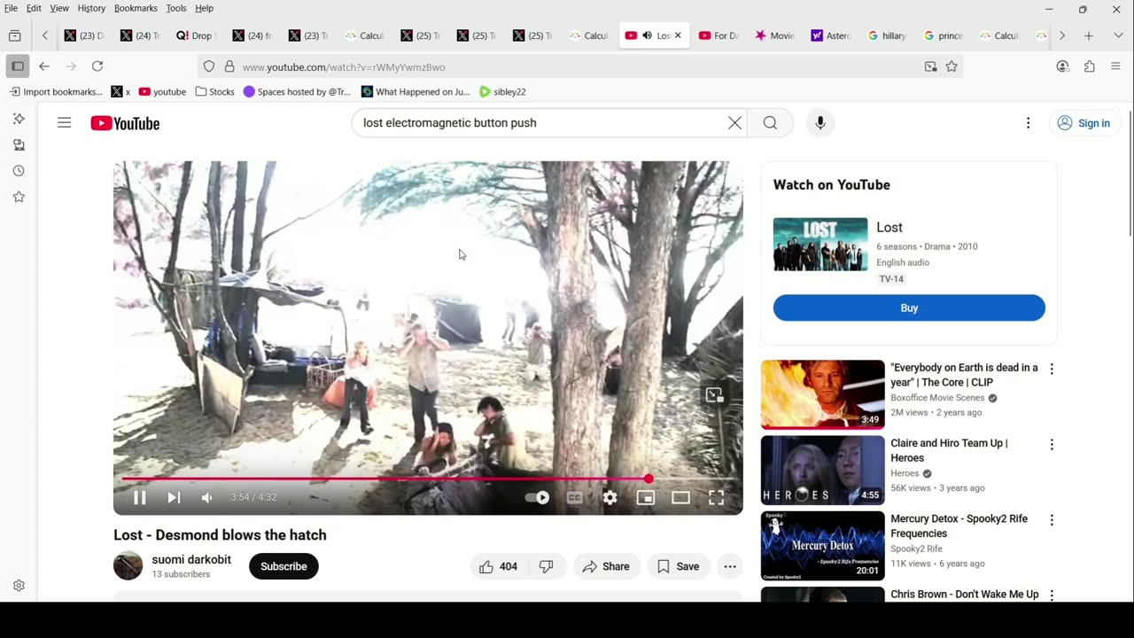Viewport: 1134px width, 638px height.
Task: Go to the YouTube home logo
Action: point(125,123)
